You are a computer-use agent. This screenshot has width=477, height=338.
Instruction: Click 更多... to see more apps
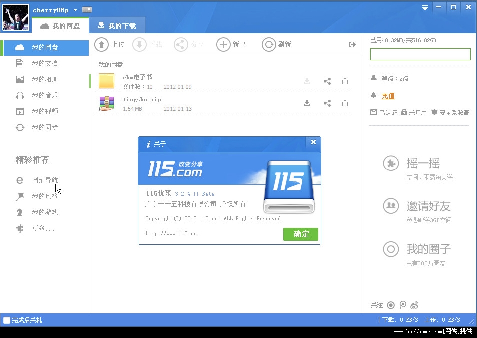[x=44, y=228]
